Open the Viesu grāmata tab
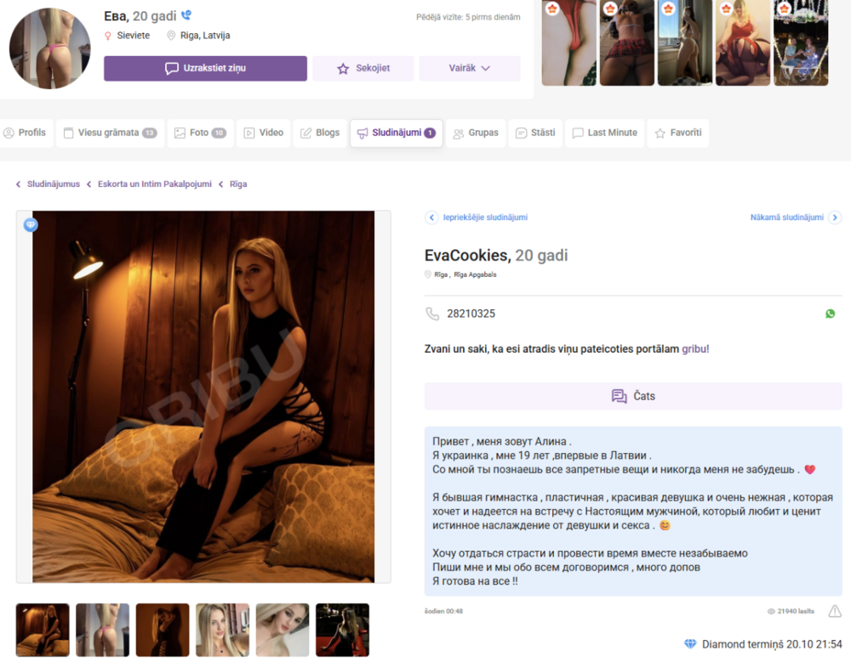The height and width of the screenshot is (662, 851). coord(109,133)
